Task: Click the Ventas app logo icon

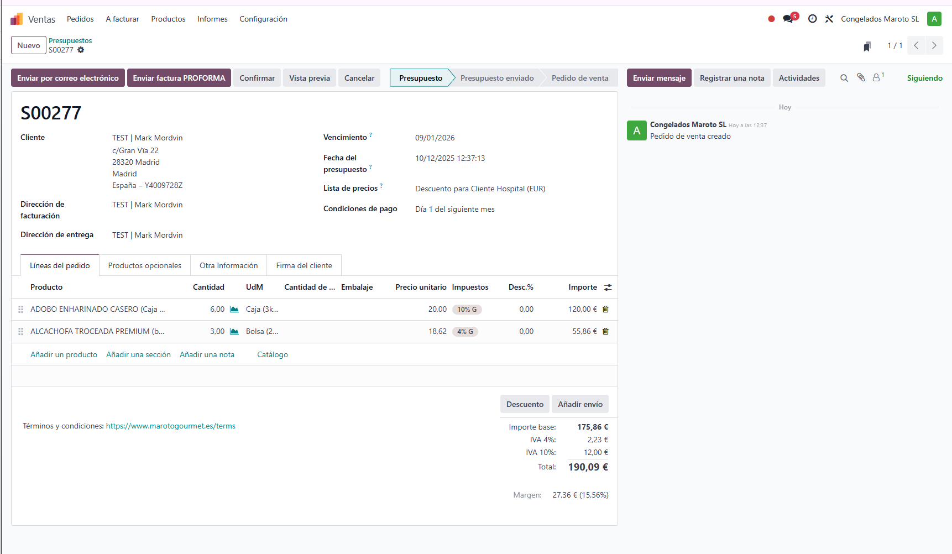Action: pyautogui.click(x=17, y=19)
